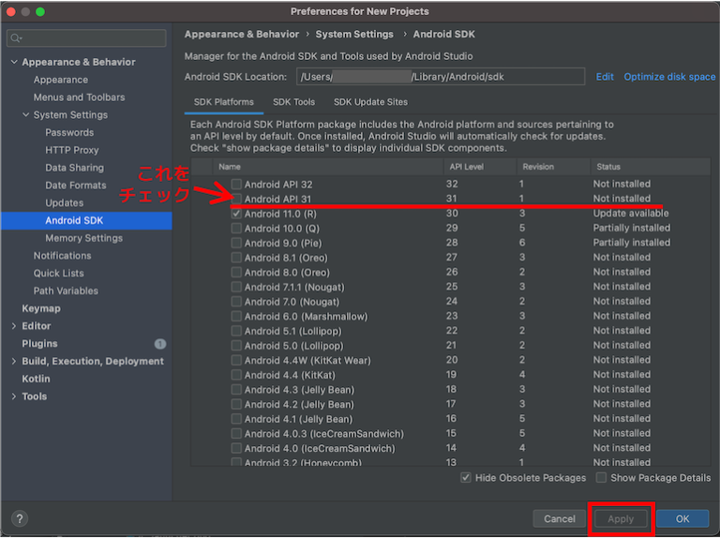Click the Apply button
This screenshot has width=720, height=538.
pos(620,518)
